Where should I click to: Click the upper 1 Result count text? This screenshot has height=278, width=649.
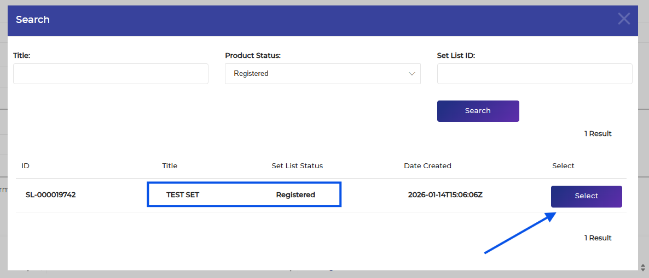tap(598, 133)
